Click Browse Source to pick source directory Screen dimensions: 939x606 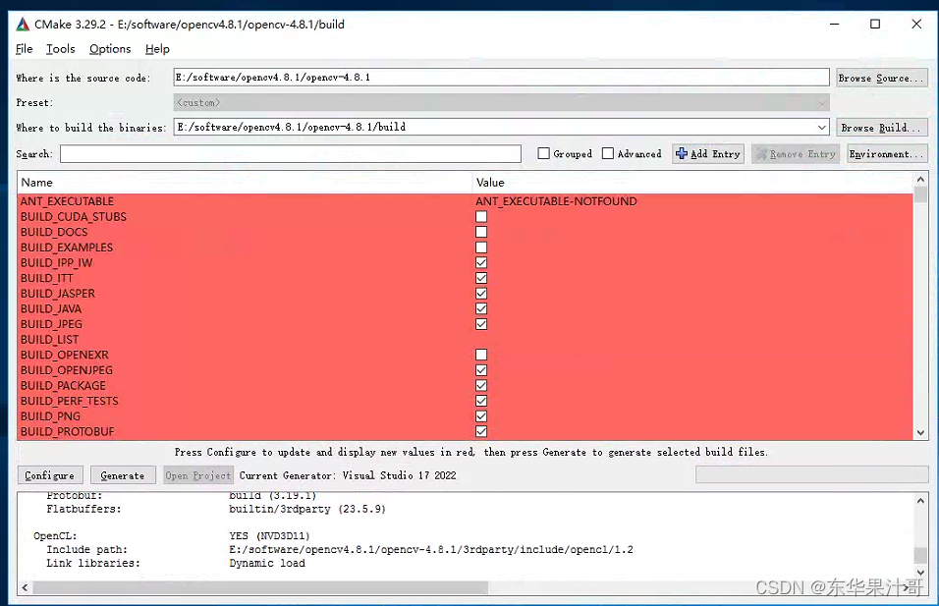click(x=881, y=77)
